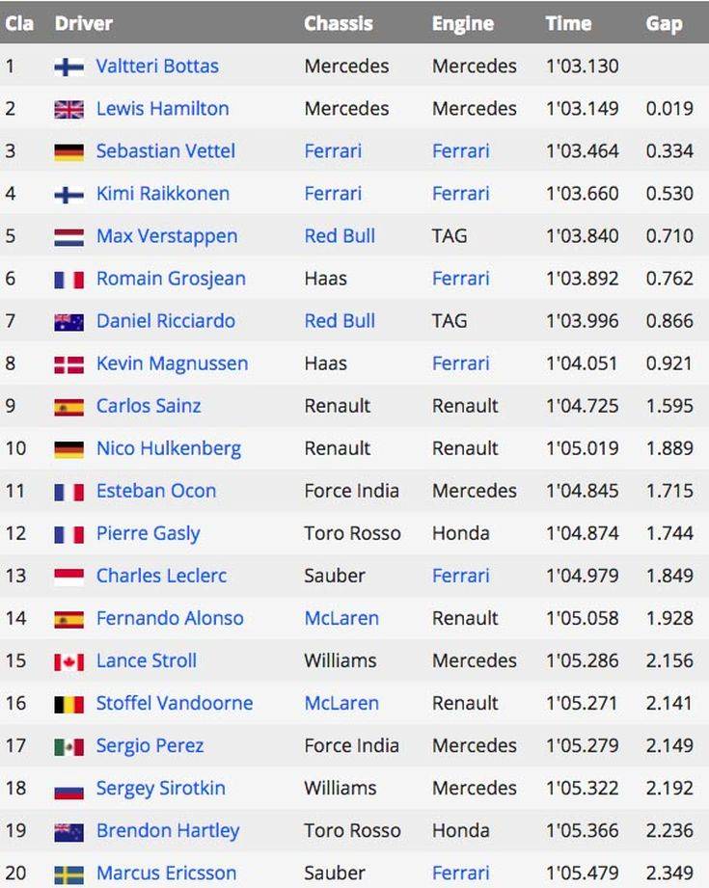Click the Driver column header
Screen dimensions: 709x888
83,23
